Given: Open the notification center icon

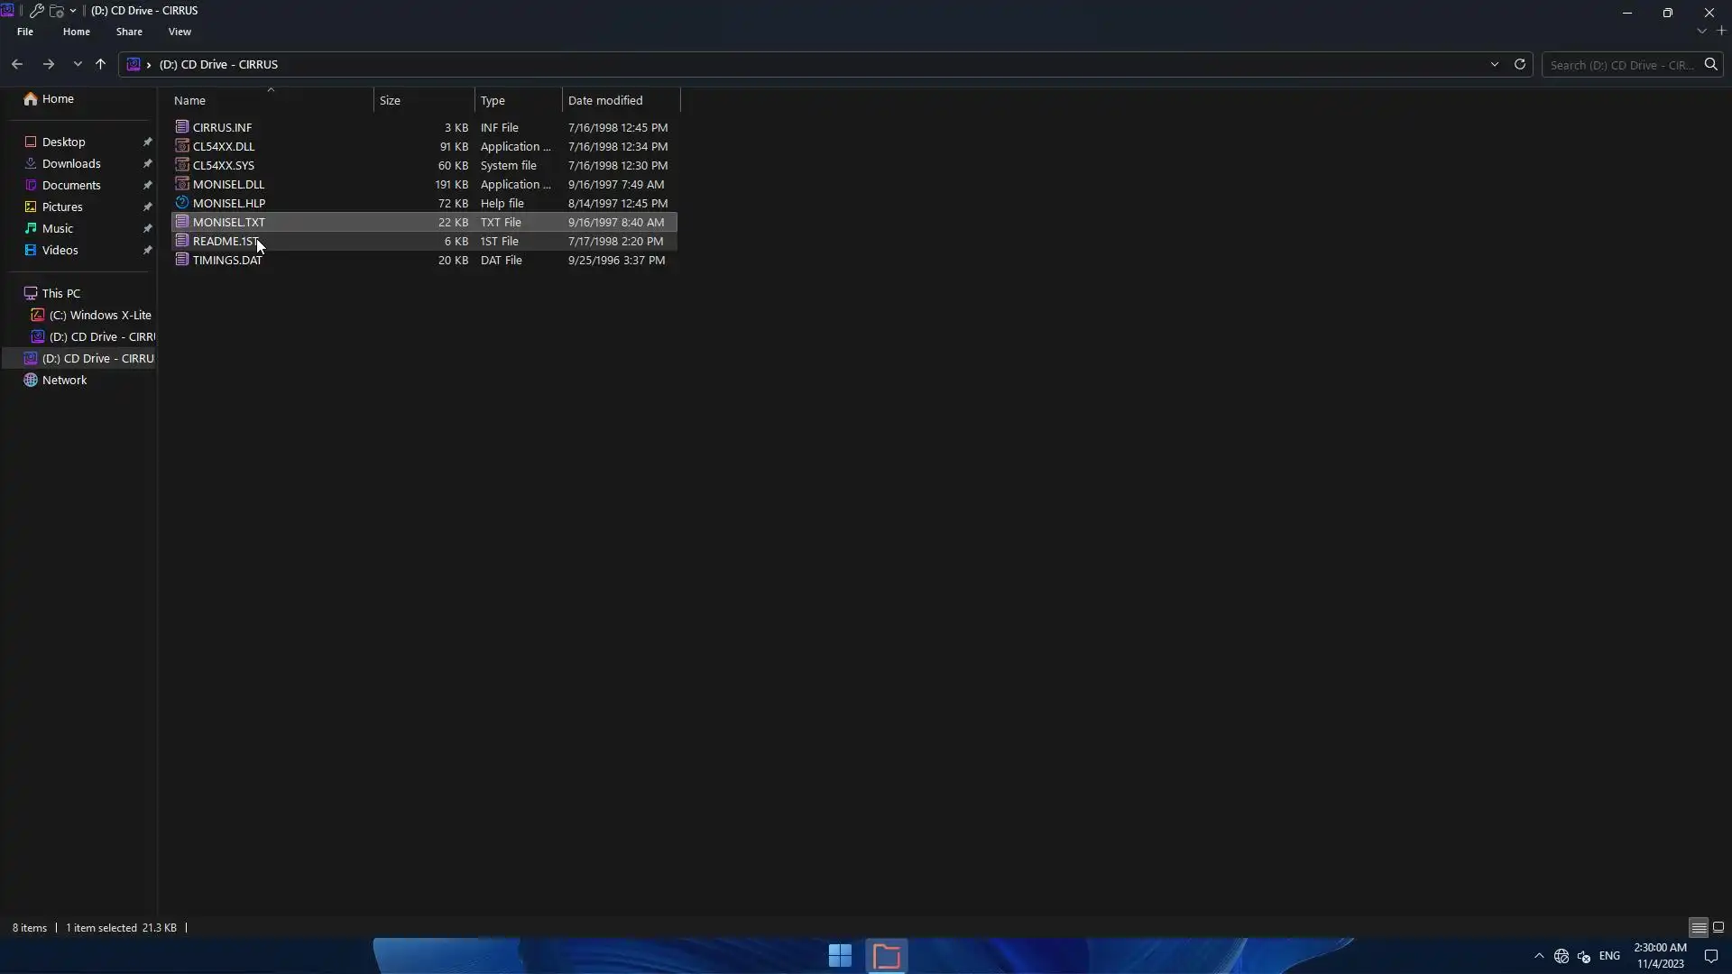Looking at the screenshot, I should [1710, 956].
